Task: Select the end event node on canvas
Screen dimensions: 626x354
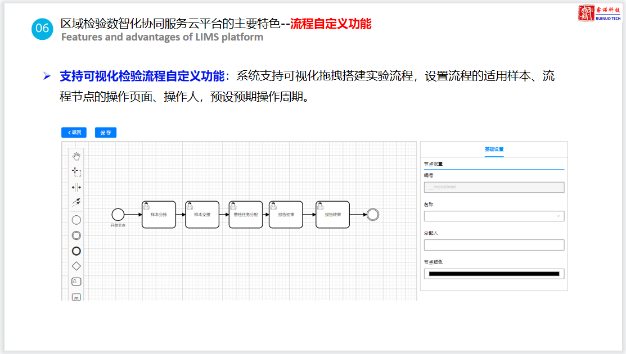Action: 372,214
